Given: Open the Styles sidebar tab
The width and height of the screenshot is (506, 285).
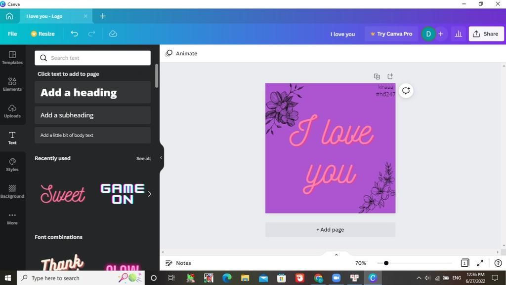Looking at the screenshot, I should (12, 165).
